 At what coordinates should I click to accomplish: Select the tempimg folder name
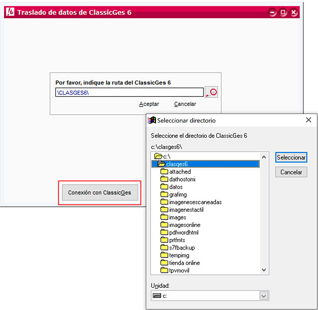(179, 255)
